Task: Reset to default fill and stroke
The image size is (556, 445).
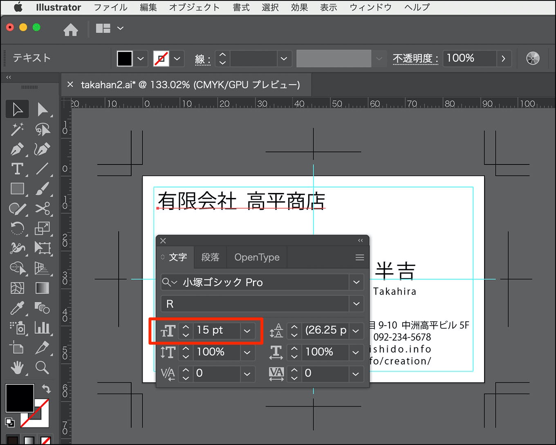Action: click(10, 422)
